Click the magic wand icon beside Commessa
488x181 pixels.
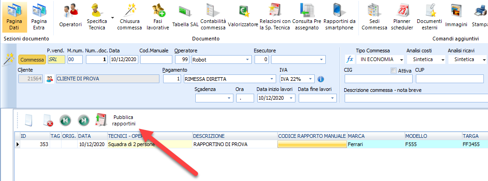pos(8,59)
